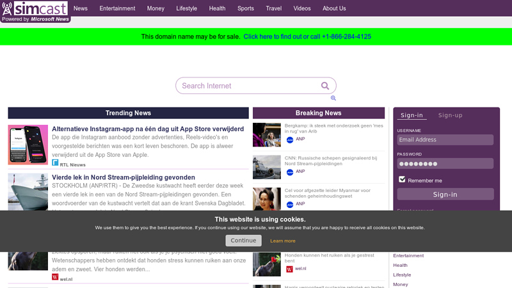Switch to the Sign-in tab
This screenshot has height=288, width=512.
pyautogui.click(x=412, y=115)
